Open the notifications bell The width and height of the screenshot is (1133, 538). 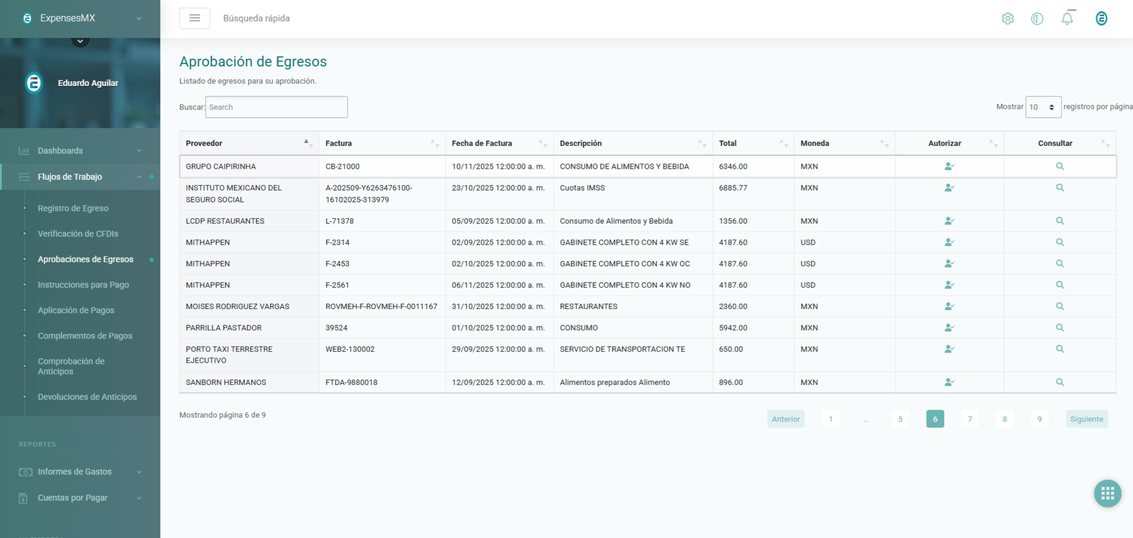click(1067, 19)
